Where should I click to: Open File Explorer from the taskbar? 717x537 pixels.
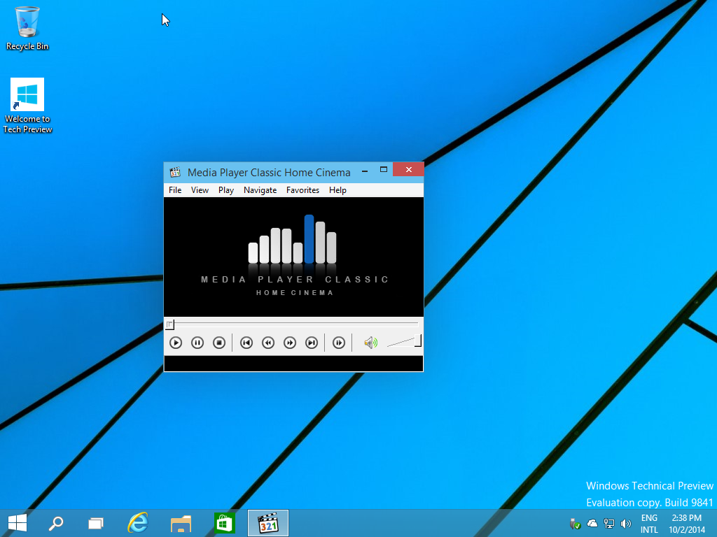(x=181, y=523)
